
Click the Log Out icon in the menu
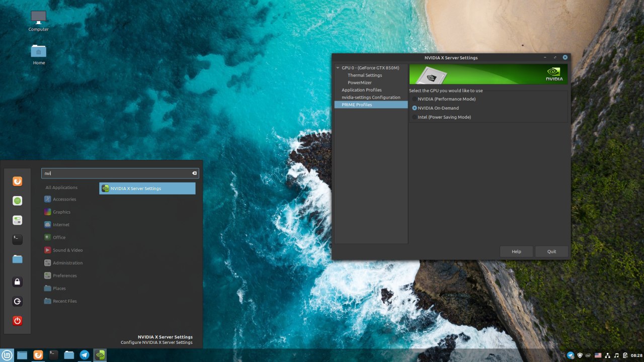18,301
